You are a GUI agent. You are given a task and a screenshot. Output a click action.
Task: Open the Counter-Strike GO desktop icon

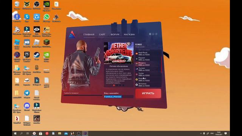[47, 31]
